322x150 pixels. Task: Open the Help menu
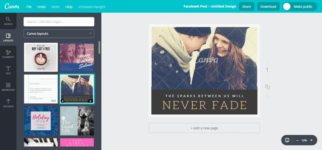[69, 7]
